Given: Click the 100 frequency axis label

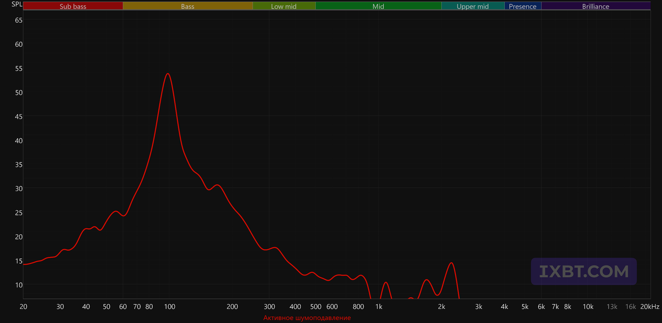Looking at the screenshot, I should (170, 307).
